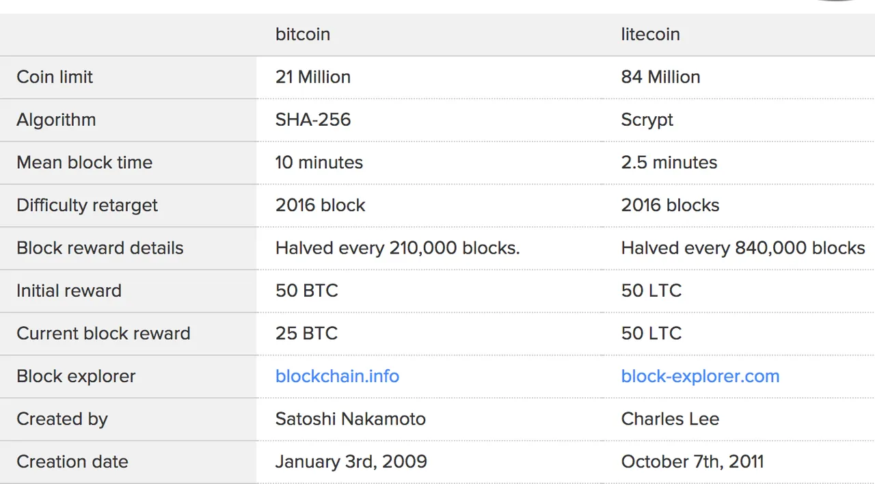Select the Algorithm row label
875x484 pixels.
56,120
